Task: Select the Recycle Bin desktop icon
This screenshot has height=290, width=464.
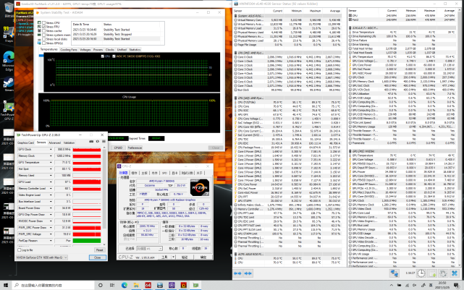Action: [8, 7]
